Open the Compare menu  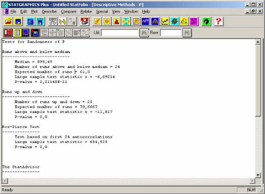click(x=69, y=12)
